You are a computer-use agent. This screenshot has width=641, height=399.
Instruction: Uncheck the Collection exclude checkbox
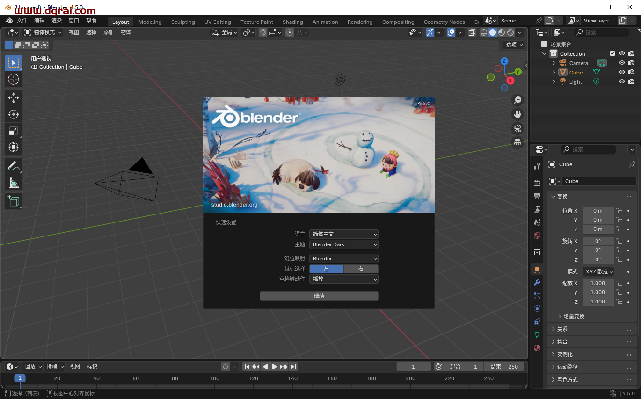coord(612,54)
